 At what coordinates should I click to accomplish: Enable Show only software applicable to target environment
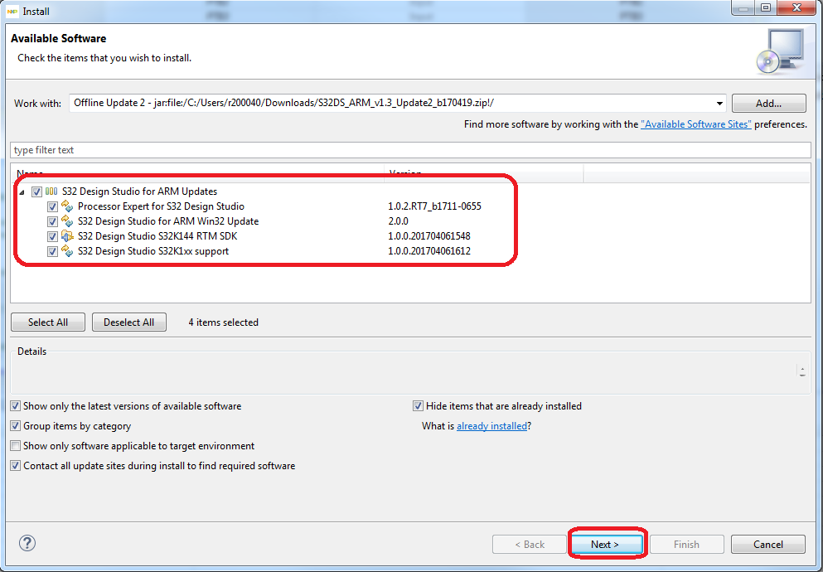point(16,446)
